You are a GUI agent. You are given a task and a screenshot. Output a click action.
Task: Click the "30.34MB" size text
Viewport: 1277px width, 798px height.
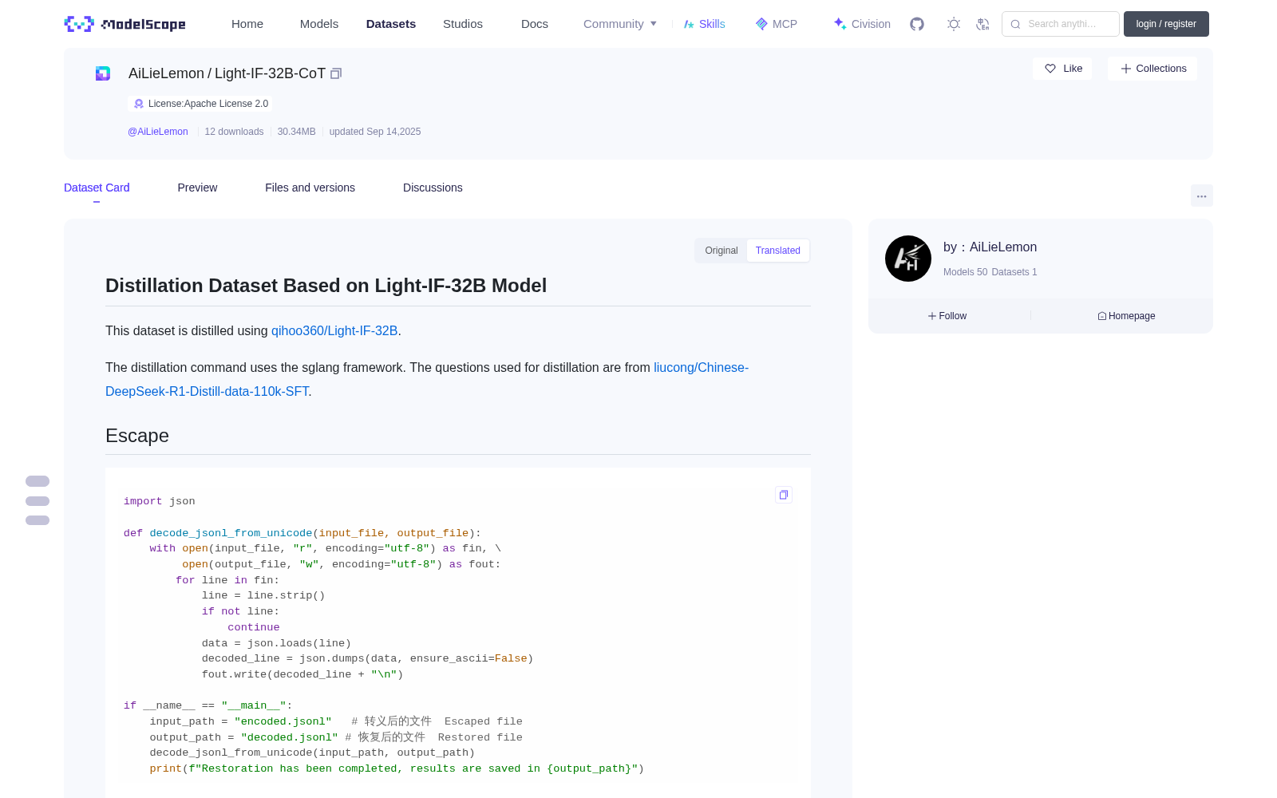point(296,132)
